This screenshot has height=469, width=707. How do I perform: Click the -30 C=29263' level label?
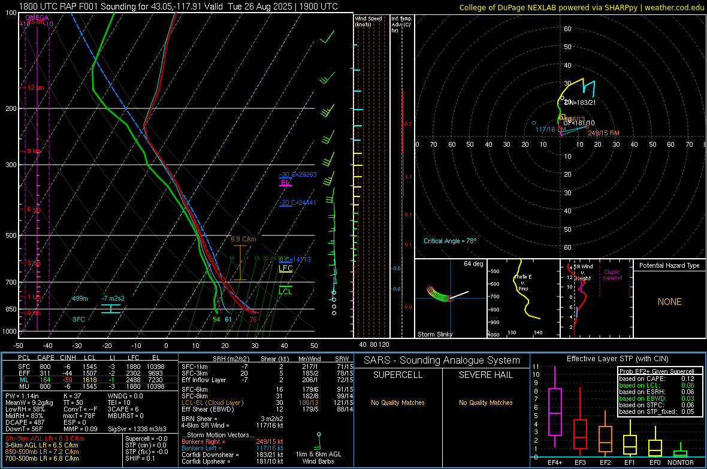tap(298, 174)
